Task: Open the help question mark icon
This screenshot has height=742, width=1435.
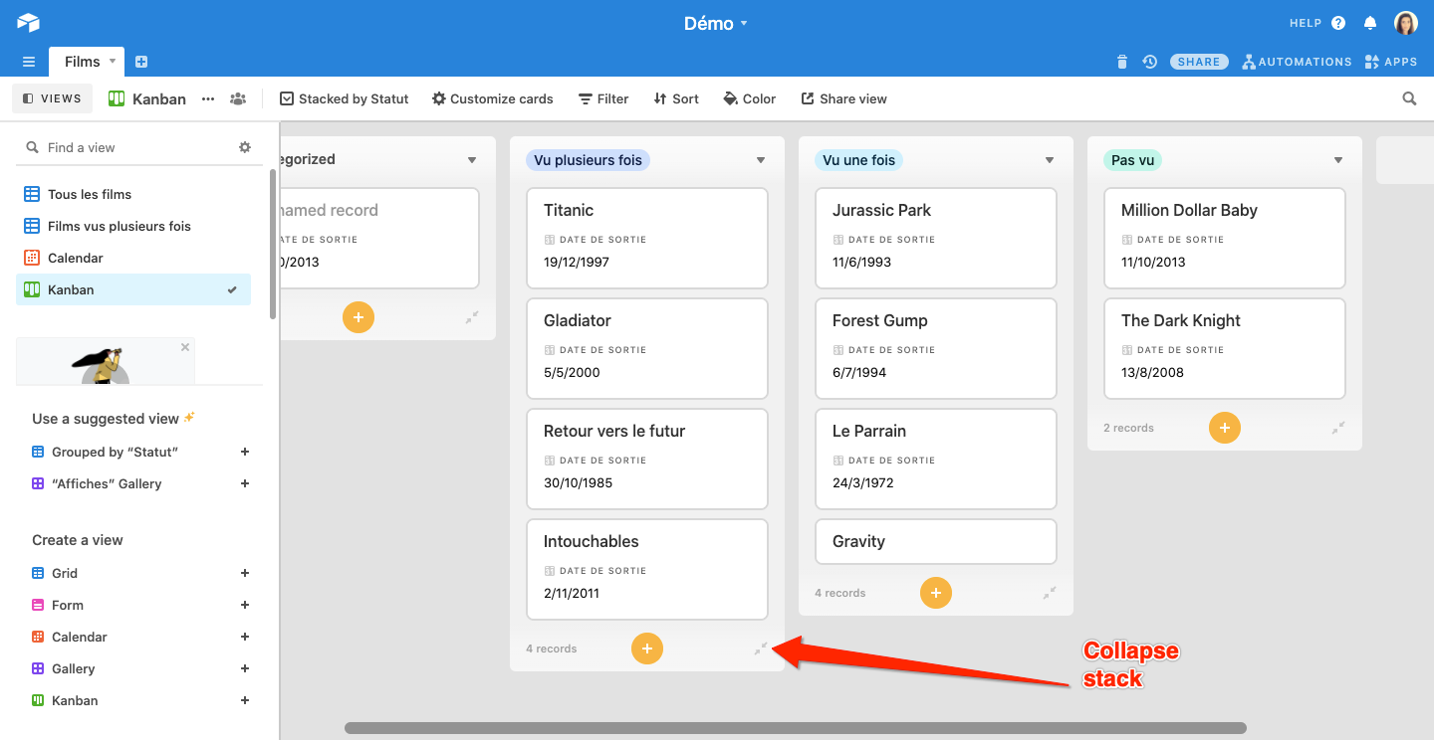Action: tap(1338, 23)
